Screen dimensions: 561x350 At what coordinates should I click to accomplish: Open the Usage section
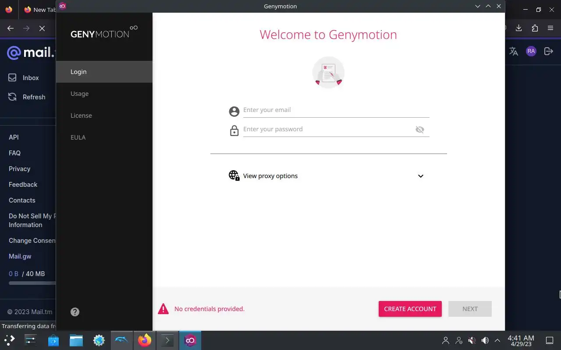click(104, 94)
